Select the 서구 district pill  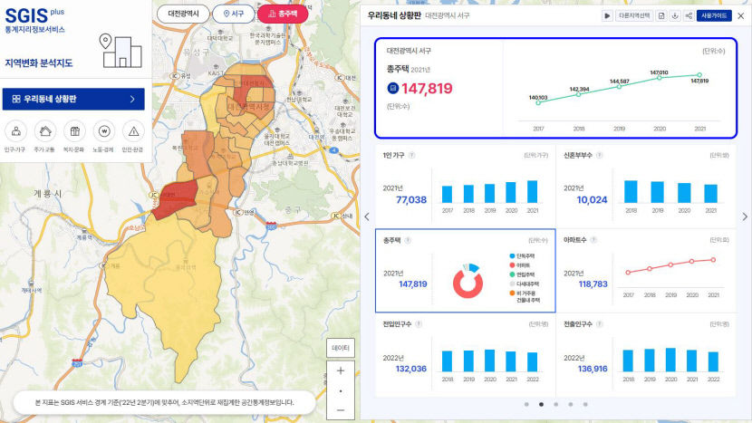(234, 14)
